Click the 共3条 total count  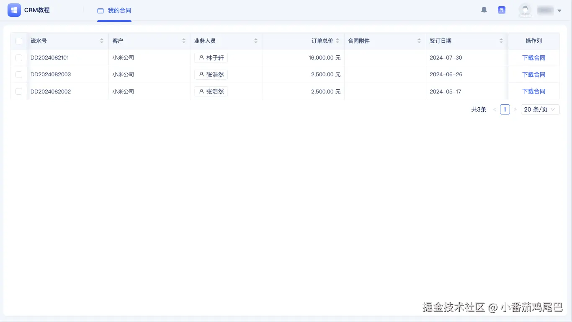479,109
